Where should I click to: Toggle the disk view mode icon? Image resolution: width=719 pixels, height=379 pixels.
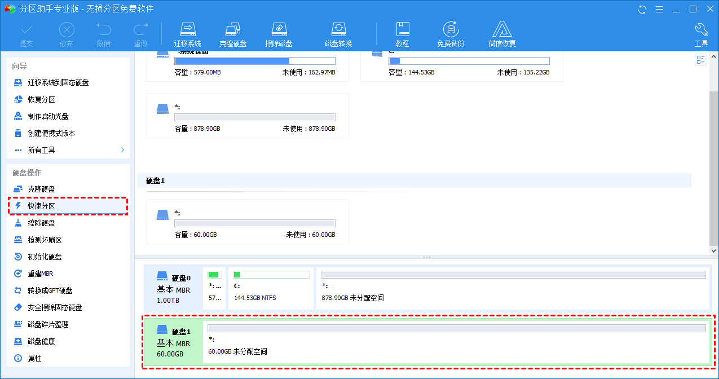tap(701, 60)
